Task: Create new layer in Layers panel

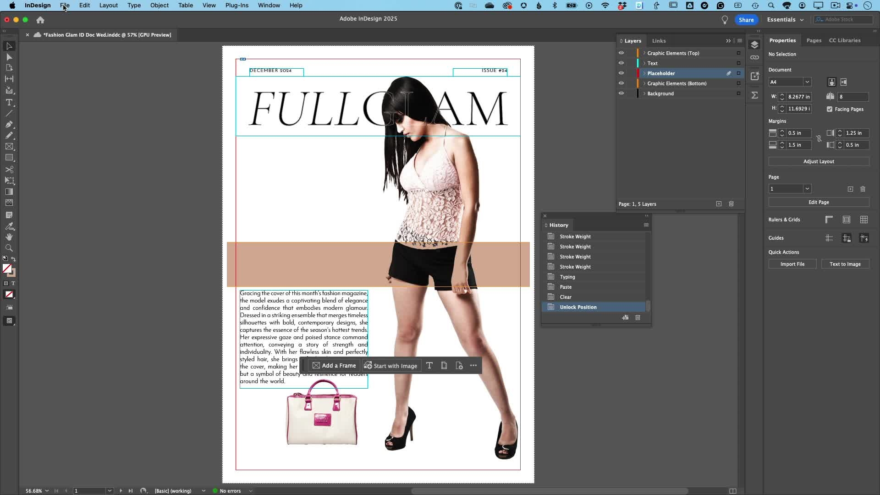Action: coord(719,204)
